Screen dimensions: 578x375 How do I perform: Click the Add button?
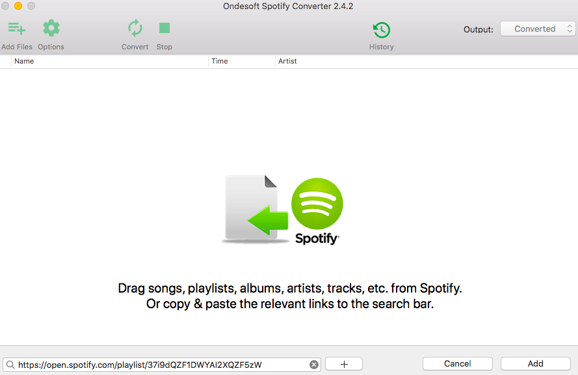click(535, 363)
